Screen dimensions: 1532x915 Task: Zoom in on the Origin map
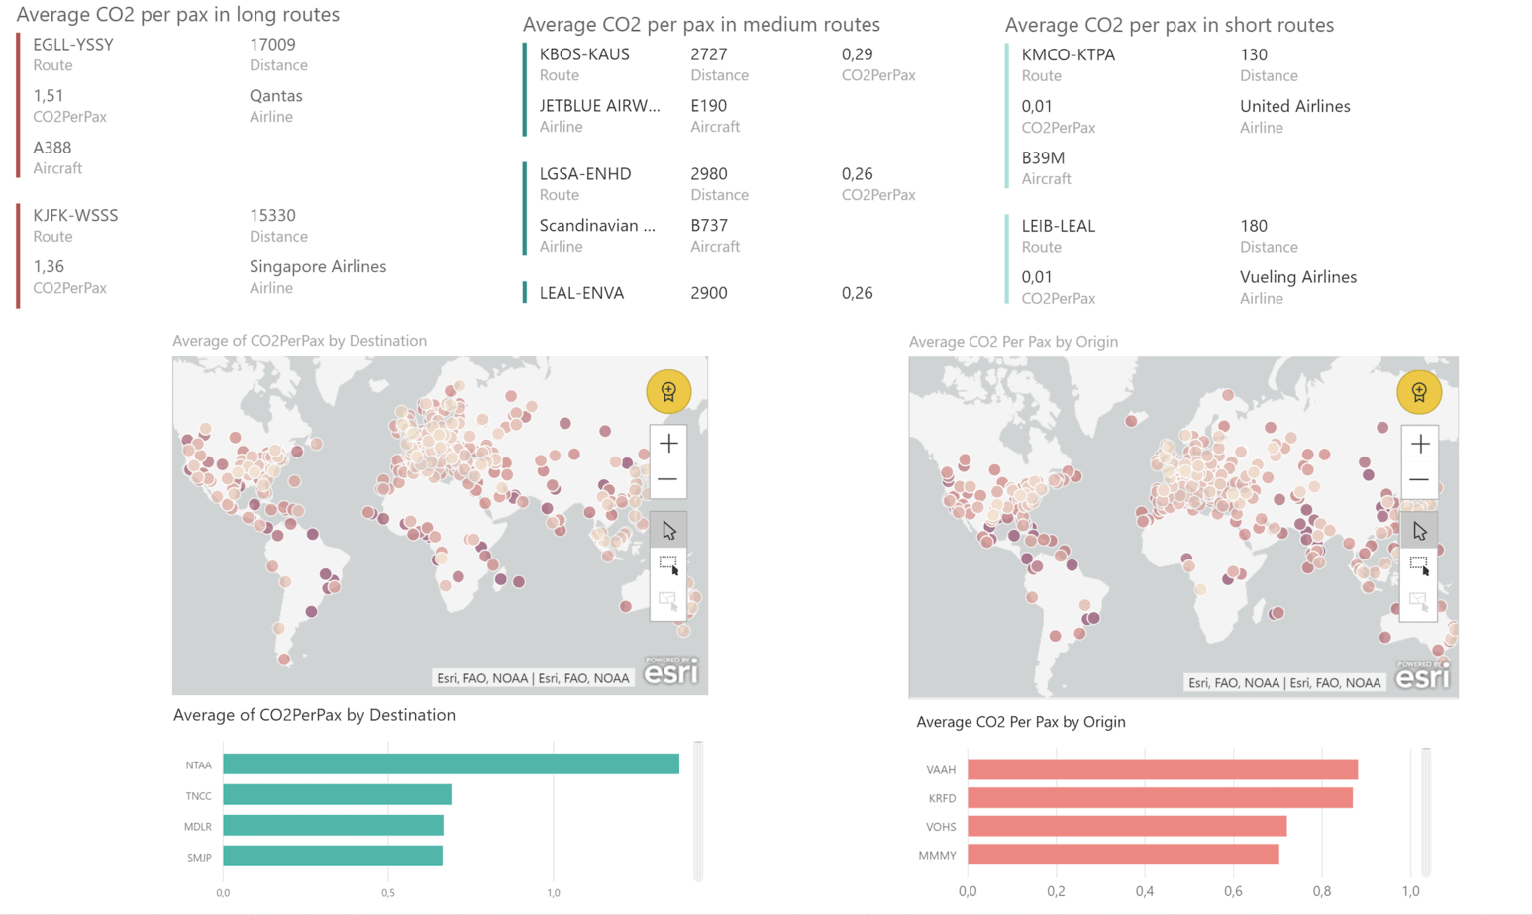point(1418,443)
